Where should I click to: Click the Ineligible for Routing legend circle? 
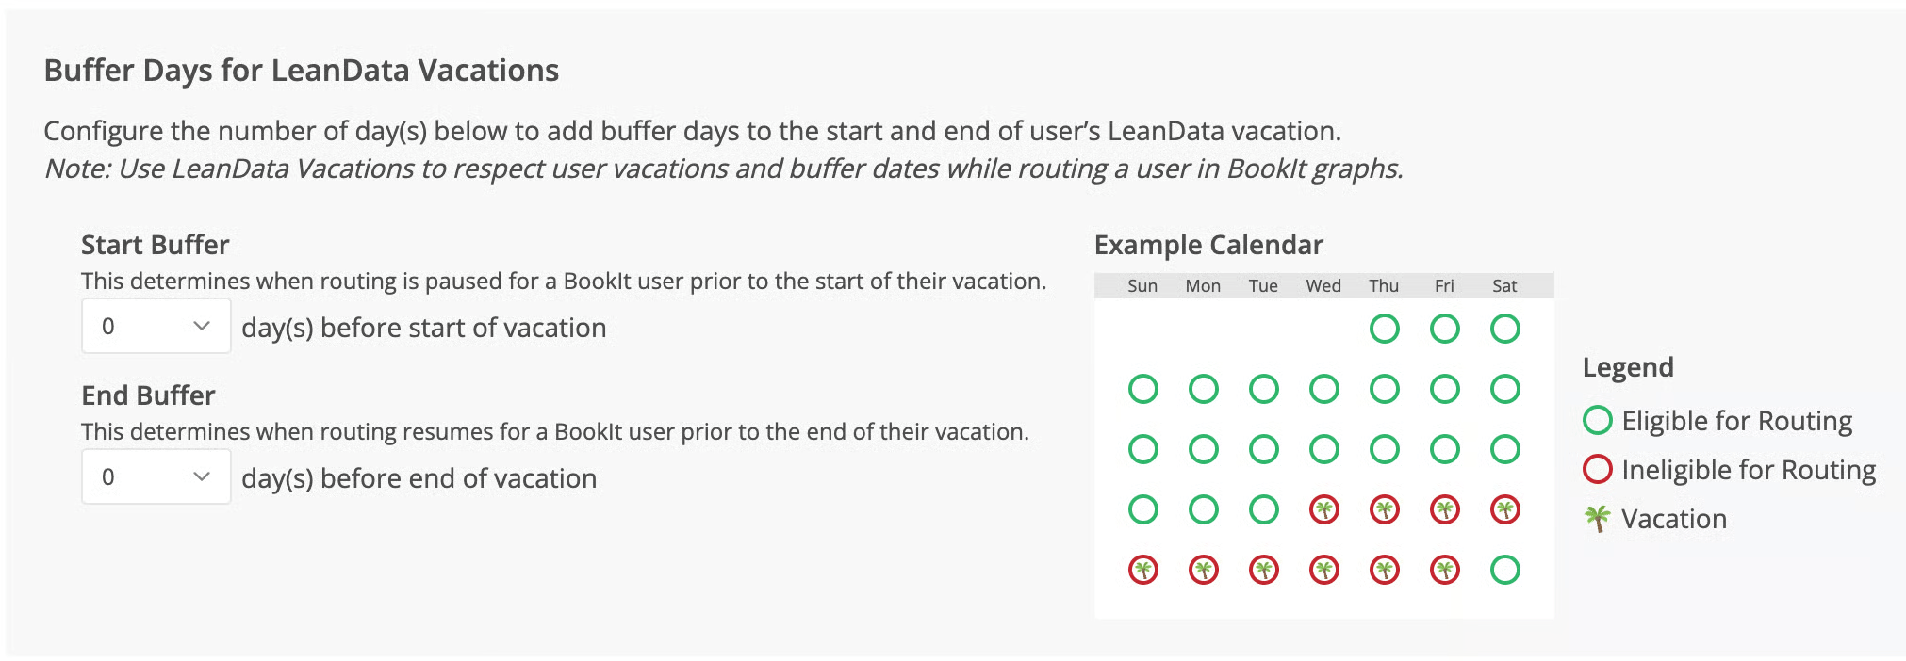click(1597, 469)
